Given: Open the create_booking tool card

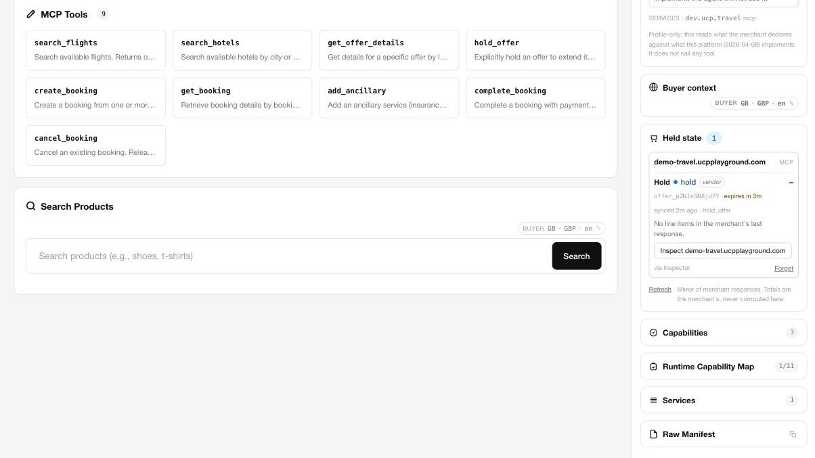Looking at the screenshot, I should click(x=95, y=98).
